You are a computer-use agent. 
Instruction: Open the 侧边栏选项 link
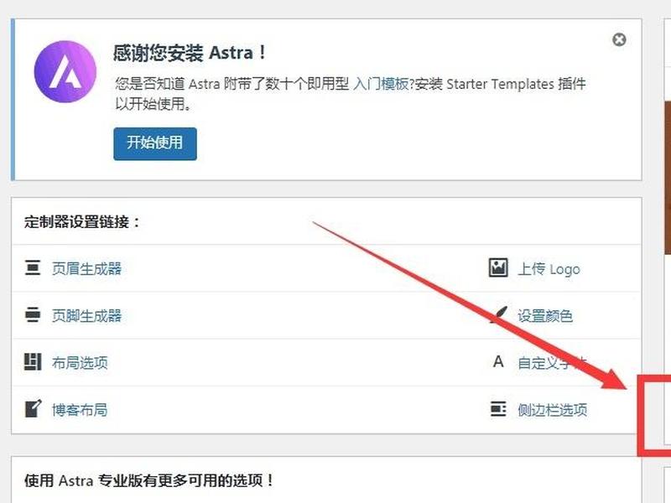(553, 410)
